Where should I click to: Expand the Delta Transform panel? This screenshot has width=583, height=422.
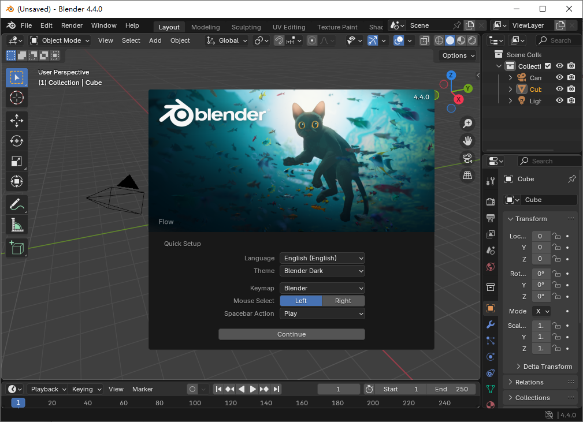544,367
